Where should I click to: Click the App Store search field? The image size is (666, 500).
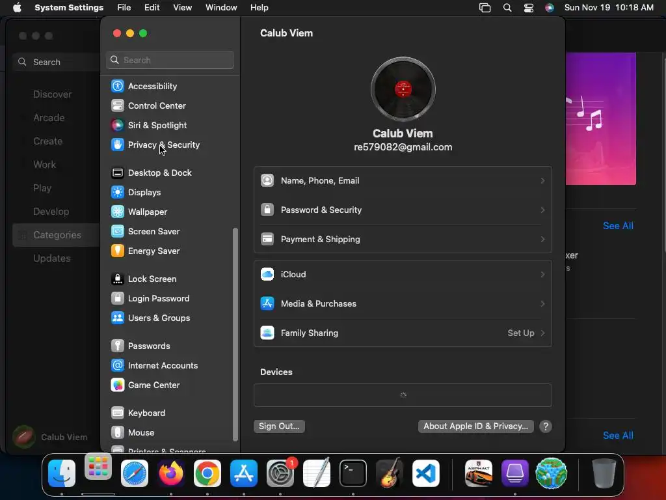click(56, 62)
